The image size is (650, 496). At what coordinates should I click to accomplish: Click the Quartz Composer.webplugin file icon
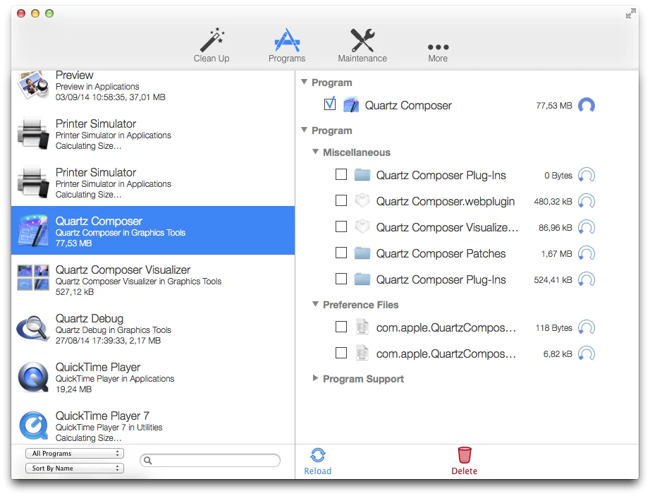click(362, 201)
